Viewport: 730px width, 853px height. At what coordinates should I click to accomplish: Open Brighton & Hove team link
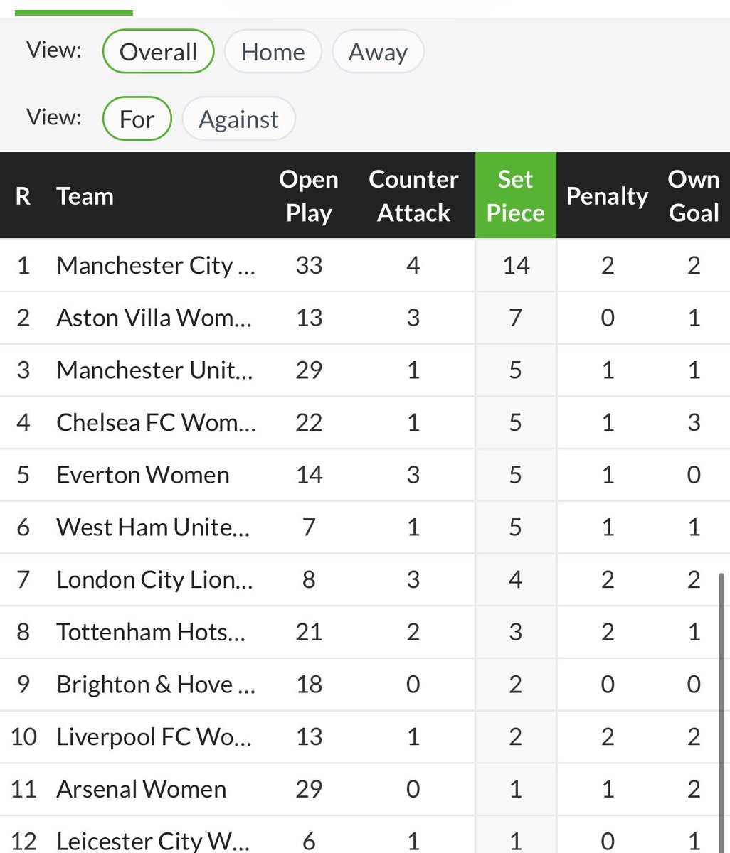[156, 684]
